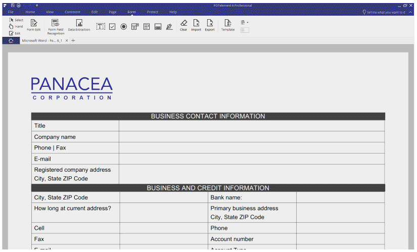Import form data
417x252 pixels.
(x=196, y=25)
